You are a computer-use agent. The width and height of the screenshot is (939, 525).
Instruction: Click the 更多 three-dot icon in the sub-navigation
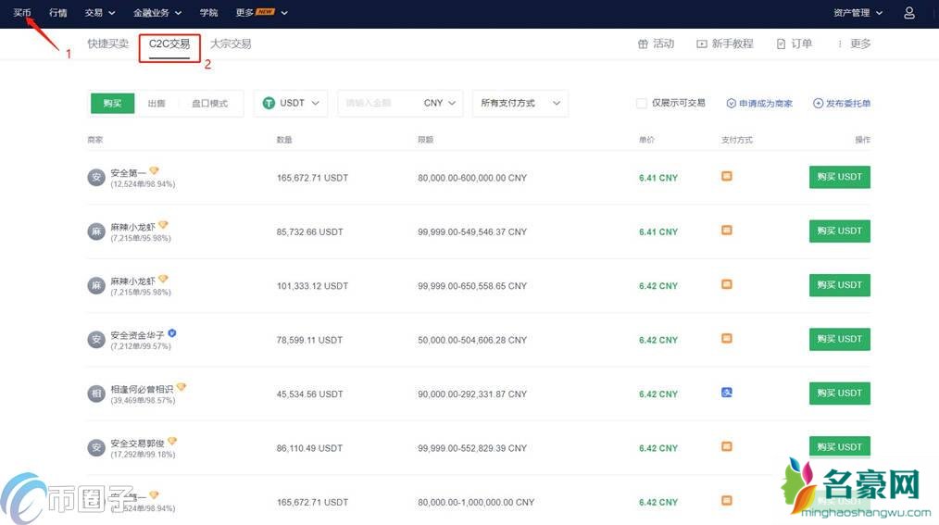point(840,44)
